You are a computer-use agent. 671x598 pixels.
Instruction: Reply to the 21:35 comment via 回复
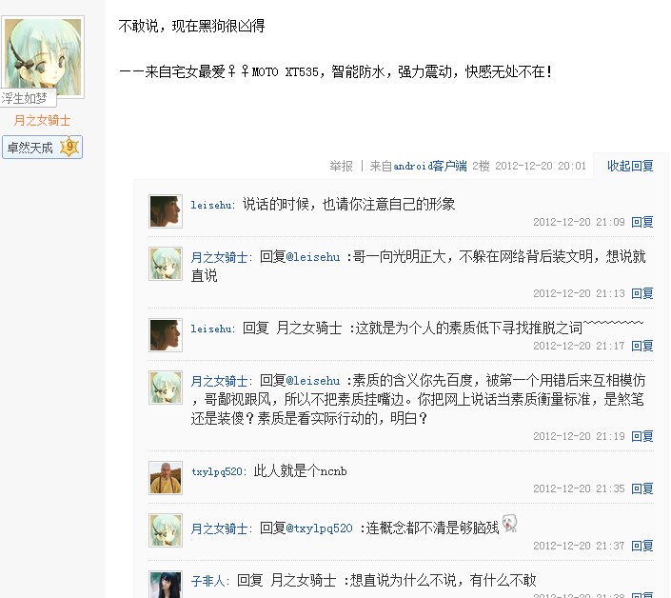641,488
